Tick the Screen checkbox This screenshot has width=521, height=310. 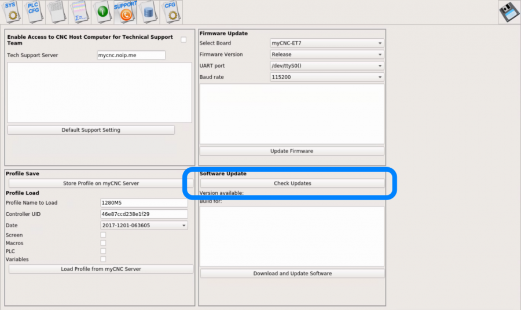tap(103, 235)
